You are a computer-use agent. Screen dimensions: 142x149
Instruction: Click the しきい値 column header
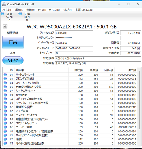tap(107, 70)
